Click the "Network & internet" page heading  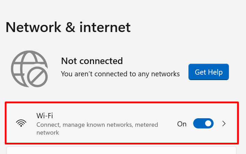pyautogui.click(x=68, y=27)
